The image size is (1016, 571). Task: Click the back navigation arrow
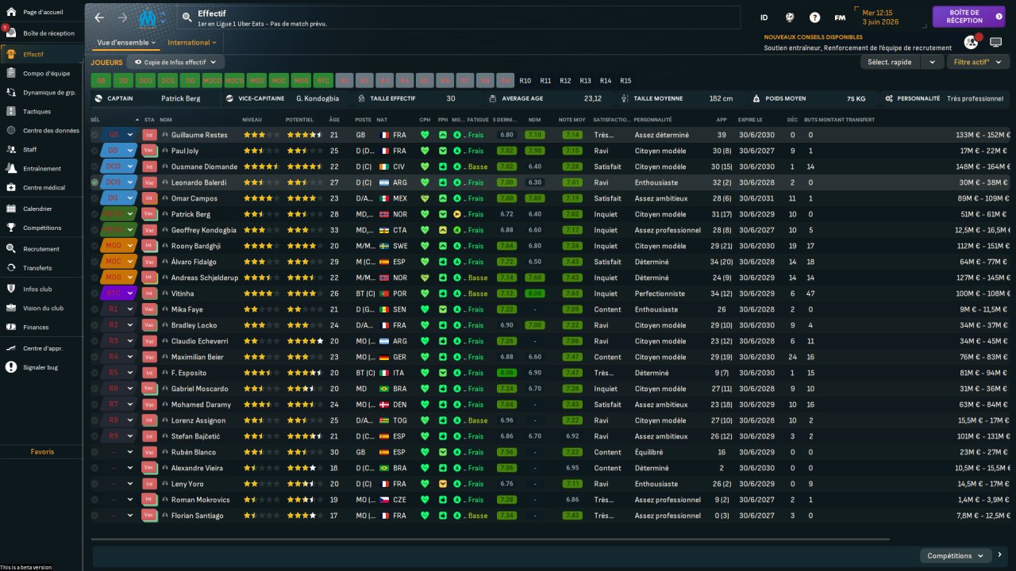(99, 17)
